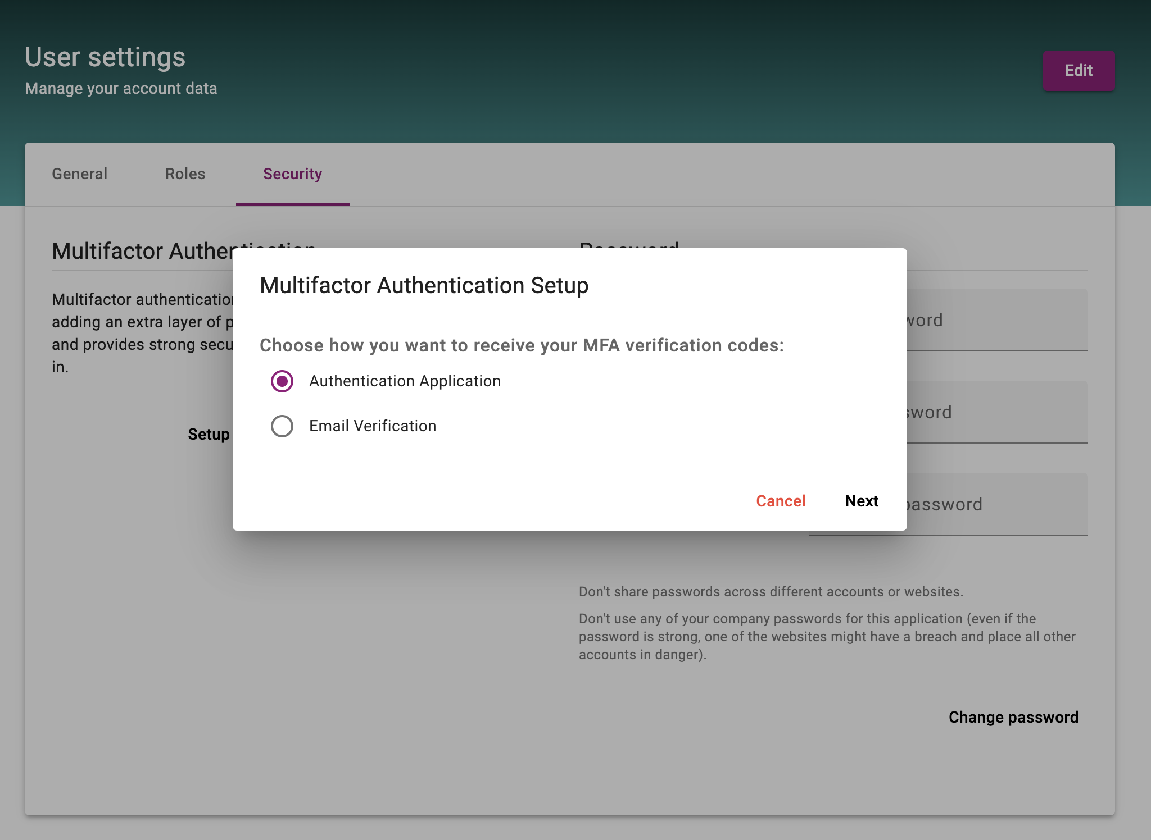This screenshot has width=1151, height=840.
Task: Click the Change password button
Action: (1013, 718)
